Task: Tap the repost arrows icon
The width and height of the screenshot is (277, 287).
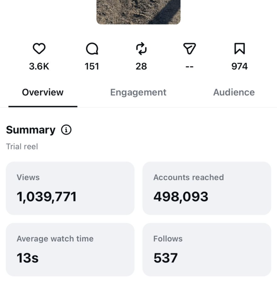Action: click(141, 49)
